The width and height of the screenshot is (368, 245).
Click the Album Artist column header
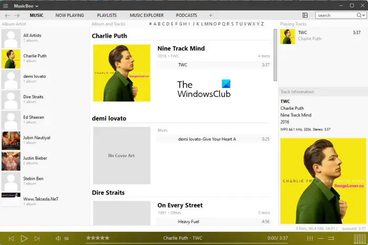click(14, 24)
